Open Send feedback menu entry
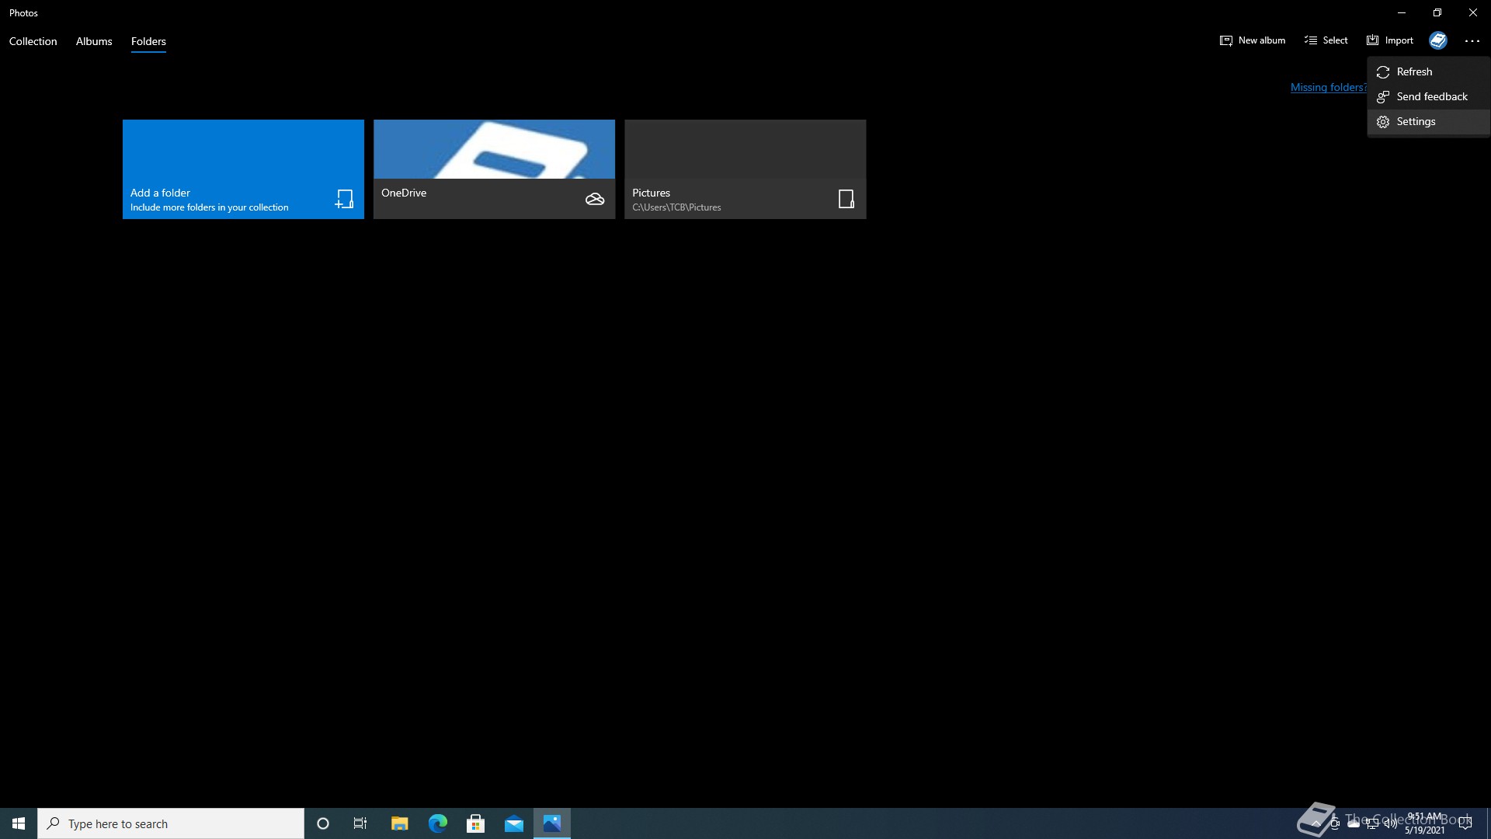 point(1431,96)
